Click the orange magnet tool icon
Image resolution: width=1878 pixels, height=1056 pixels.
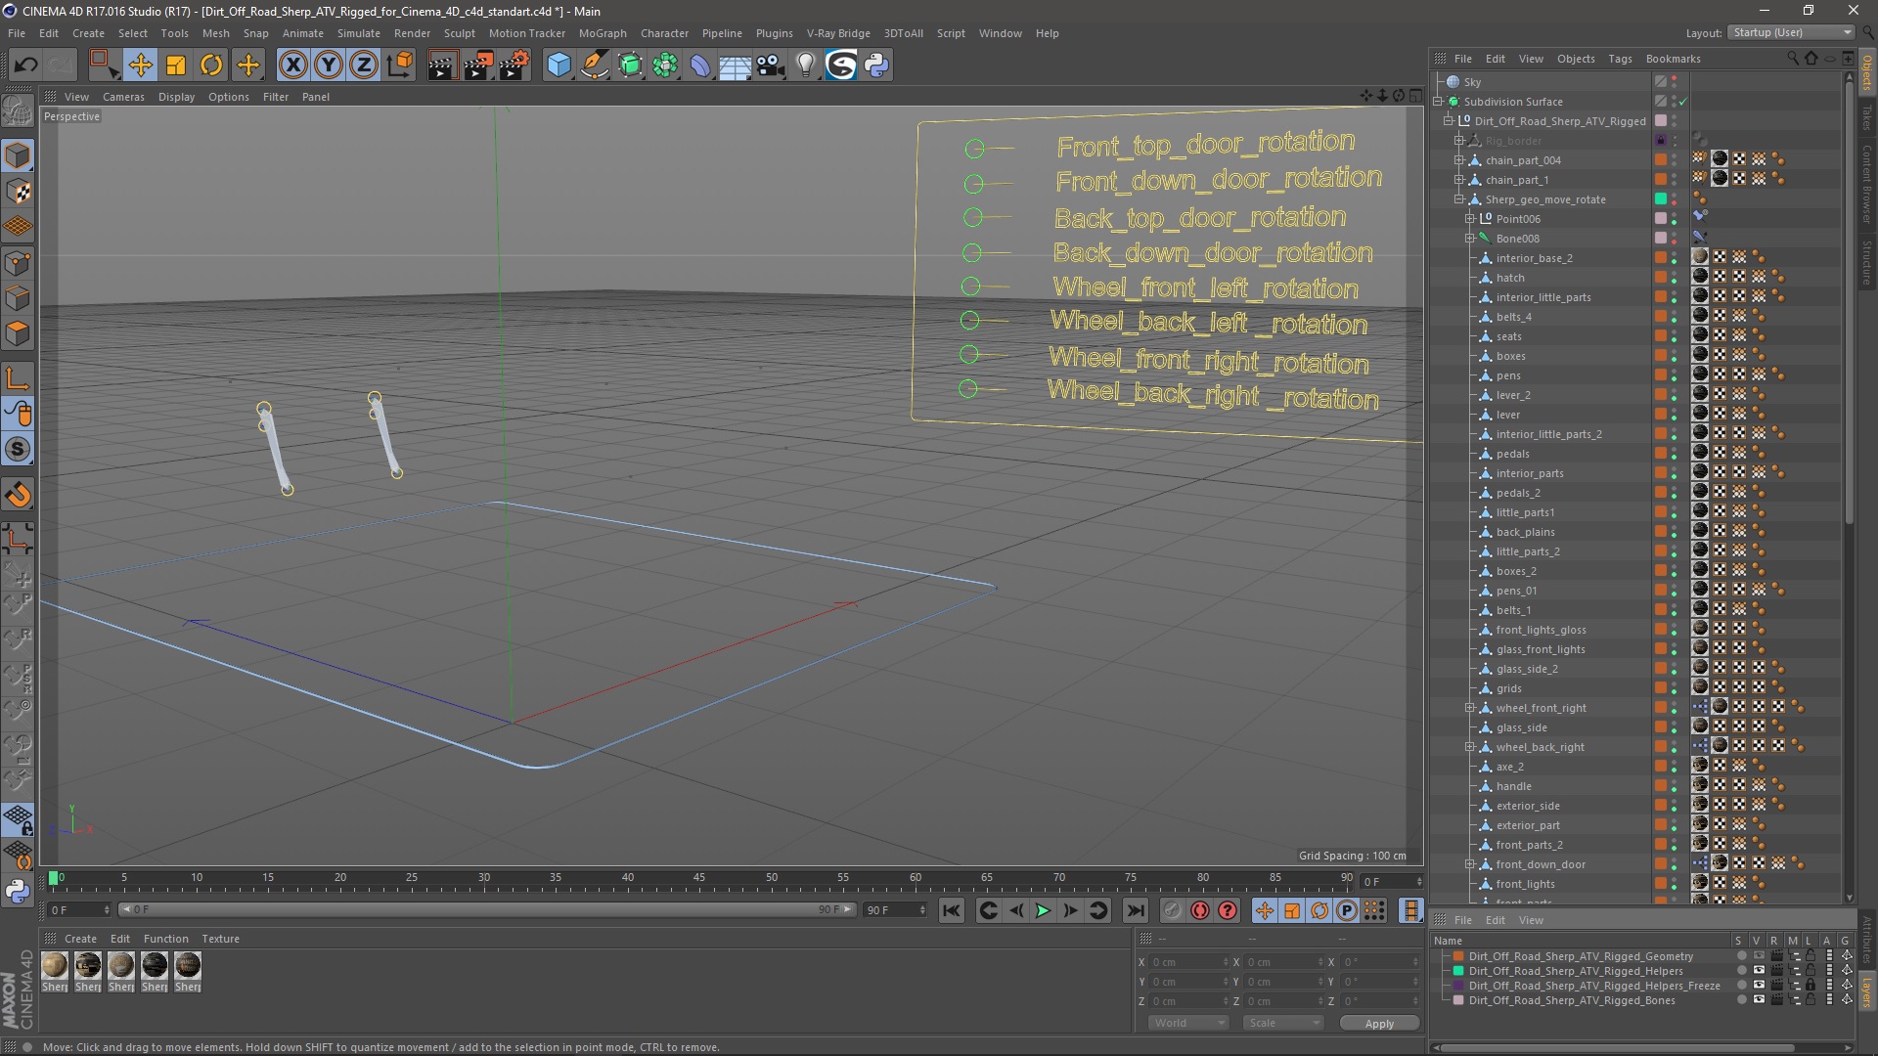click(18, 495)
